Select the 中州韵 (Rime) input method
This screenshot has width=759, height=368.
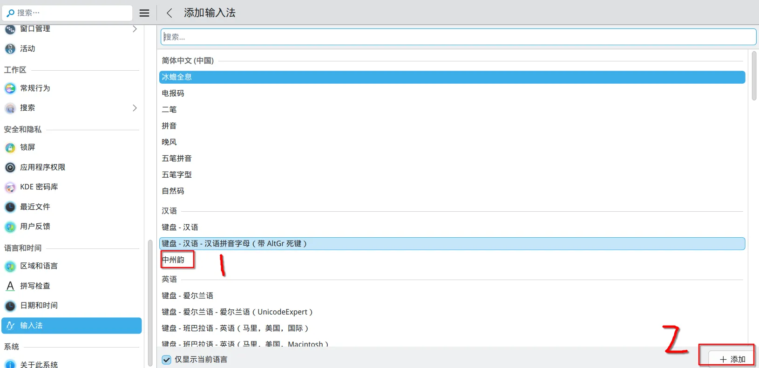click(x=173, y=260)
